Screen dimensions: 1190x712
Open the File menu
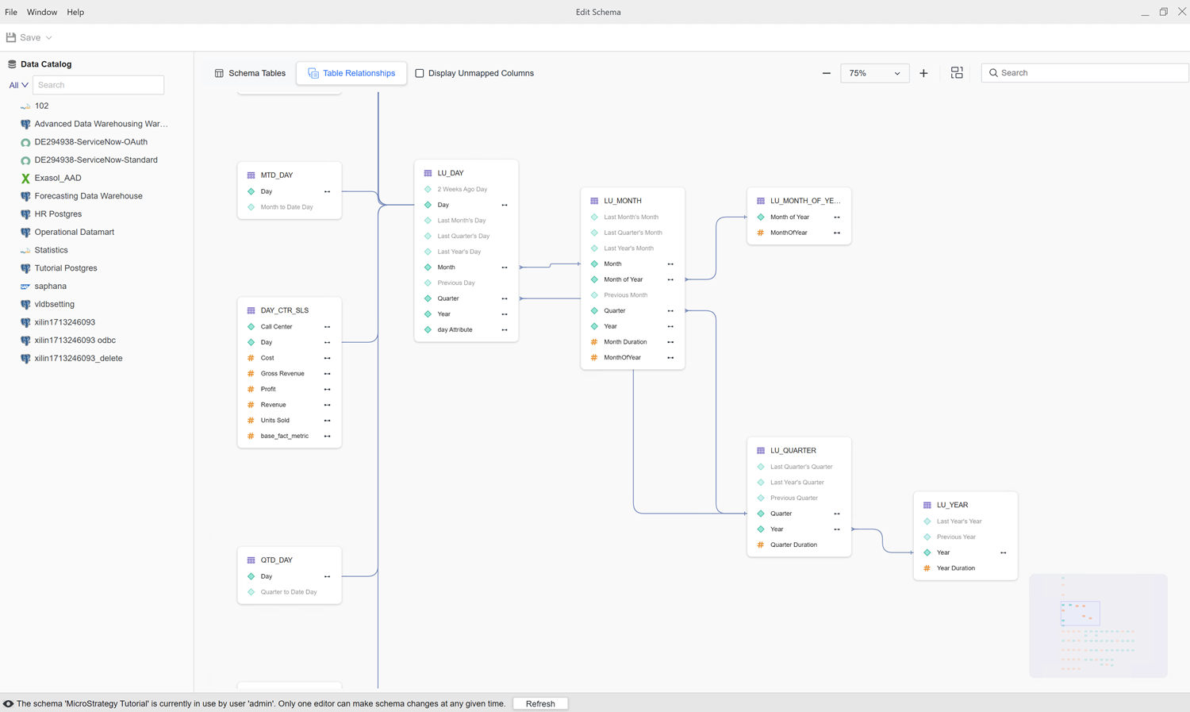11,12
